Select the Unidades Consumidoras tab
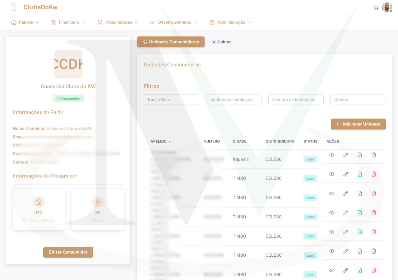This screenshot has width=398, height=280. [x=171, y=42]
